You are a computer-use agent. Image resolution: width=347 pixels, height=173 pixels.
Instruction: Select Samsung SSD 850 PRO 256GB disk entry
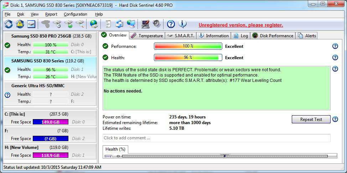[x=50, y=44]
